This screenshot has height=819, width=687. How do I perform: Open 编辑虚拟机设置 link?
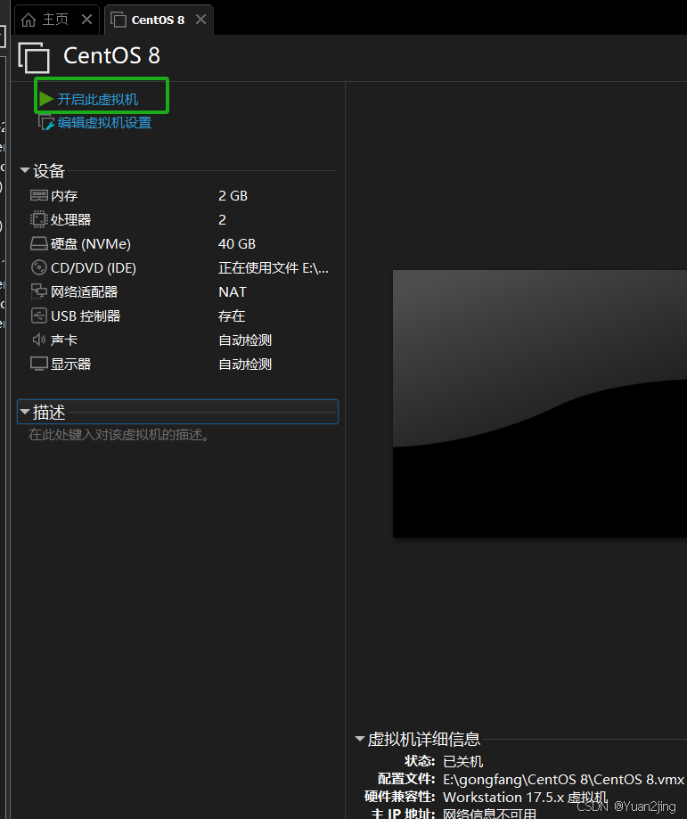click(x=104, y=123)
